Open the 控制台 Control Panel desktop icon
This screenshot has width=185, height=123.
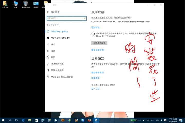(x=36, y=5)
